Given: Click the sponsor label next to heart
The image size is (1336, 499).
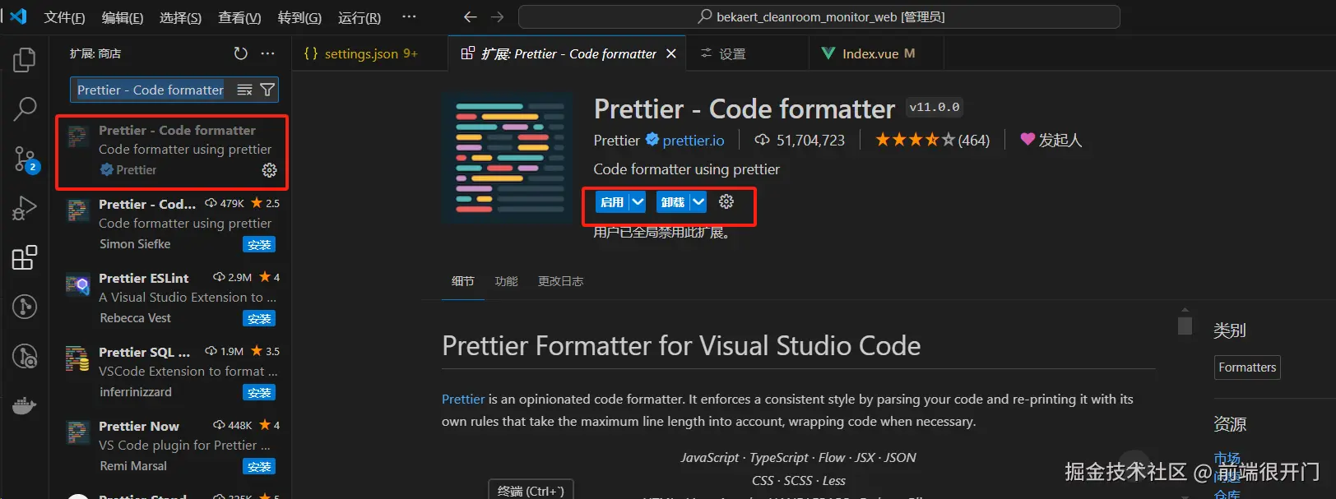Looking at the screenshot, I should point(1060,141).
